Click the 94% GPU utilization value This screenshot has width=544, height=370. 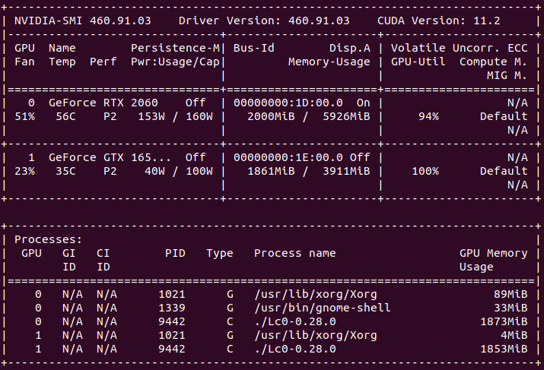[428, 116]
